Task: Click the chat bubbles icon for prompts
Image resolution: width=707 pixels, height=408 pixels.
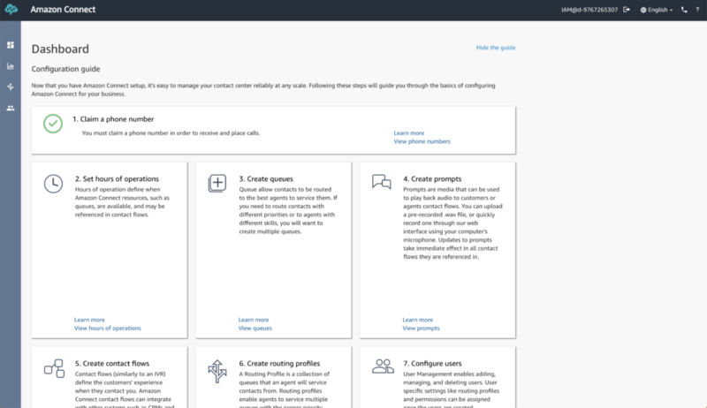Action: pos(382,182)
